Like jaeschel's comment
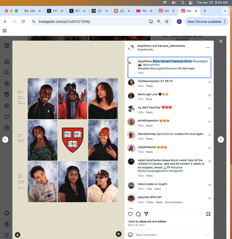Image resolution: width=232 pixels, height=239 pixels. (x=210, y=199)
